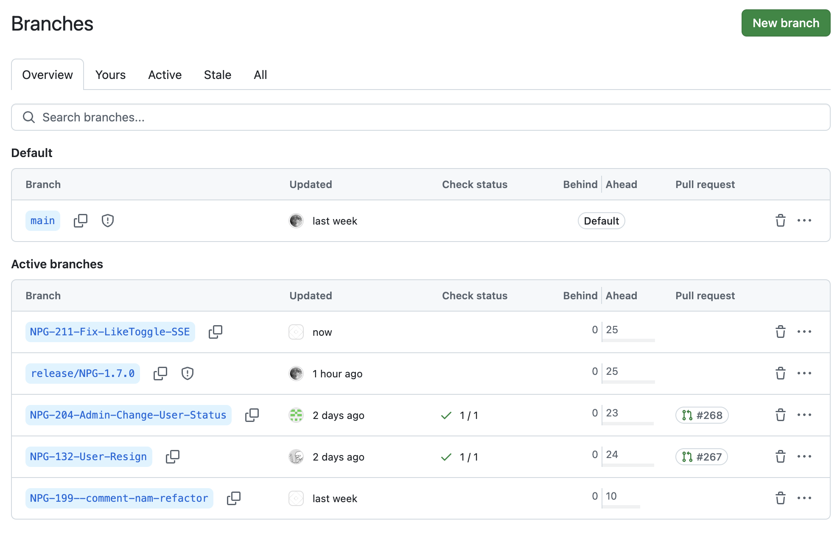Open more options menu for main branch
This screenshot has height=534, width=840.
[x=804, y=221]
